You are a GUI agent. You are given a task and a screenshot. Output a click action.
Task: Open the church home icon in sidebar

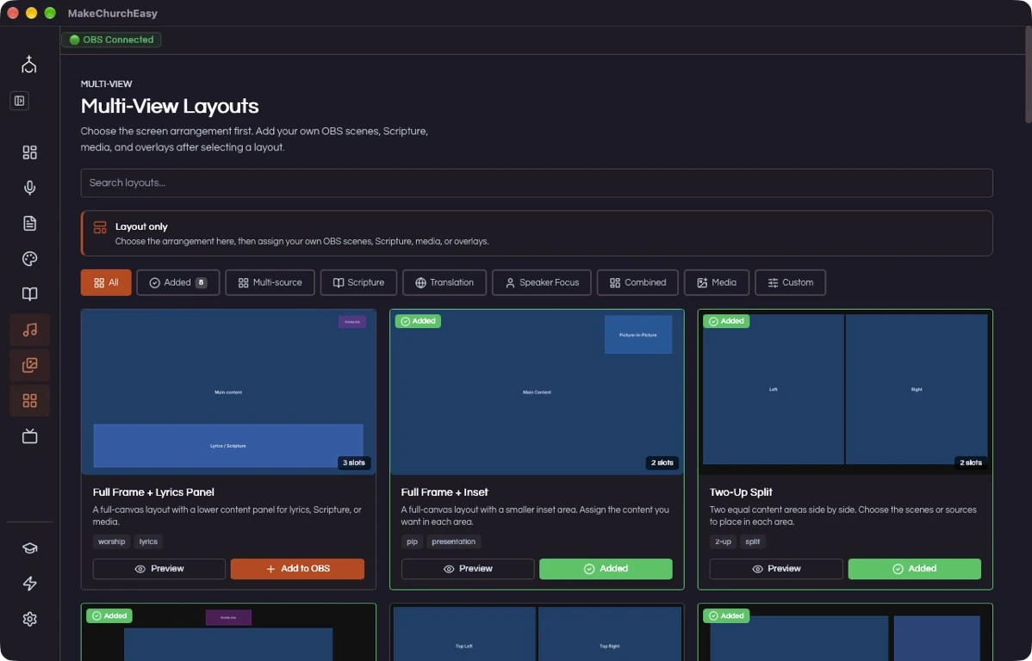coord(29,64)
